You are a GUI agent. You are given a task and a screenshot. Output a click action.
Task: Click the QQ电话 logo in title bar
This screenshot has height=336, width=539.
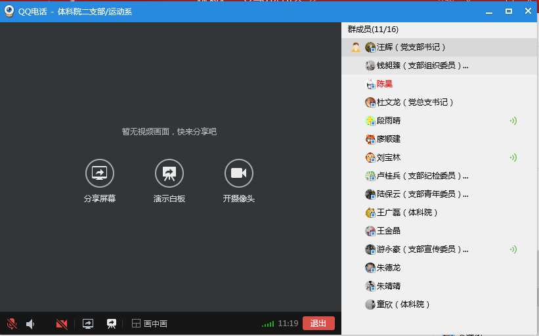[9, 11]
